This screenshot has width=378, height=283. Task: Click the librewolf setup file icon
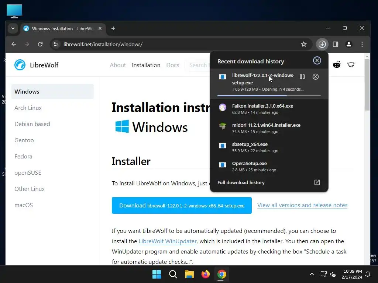point(223,77)
